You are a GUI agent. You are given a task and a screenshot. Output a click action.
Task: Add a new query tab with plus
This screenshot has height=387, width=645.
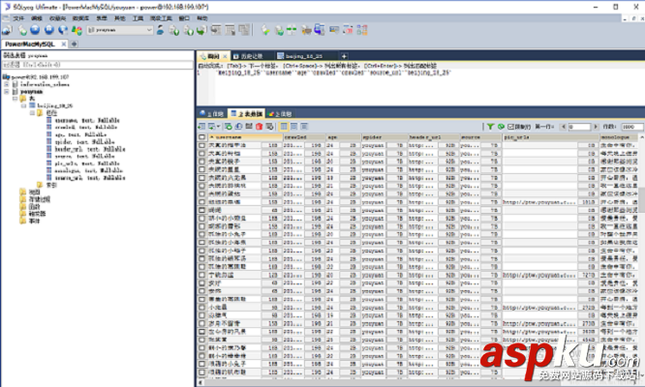click(345, 56)
